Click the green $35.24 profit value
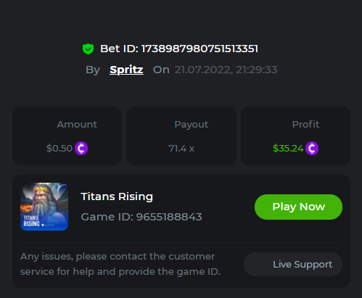Viewport: 362px width, 298px height. click(x=288, y=149)
